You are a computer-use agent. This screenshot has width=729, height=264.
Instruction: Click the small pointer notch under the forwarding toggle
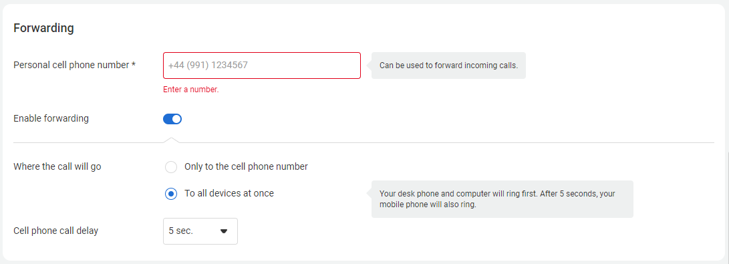(172, 140)
